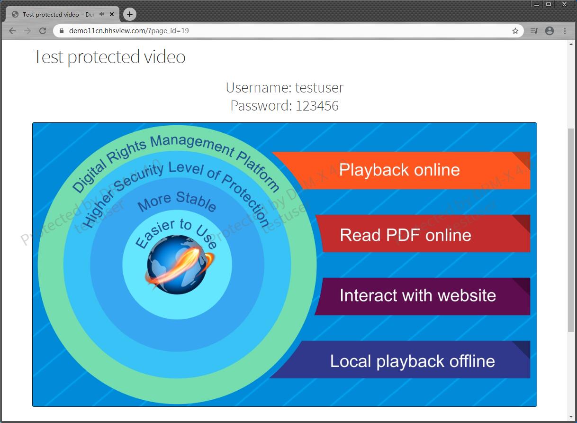Click the address bar URL field
Viewport: 577px width, 423px height.
(x=284, y=31)
